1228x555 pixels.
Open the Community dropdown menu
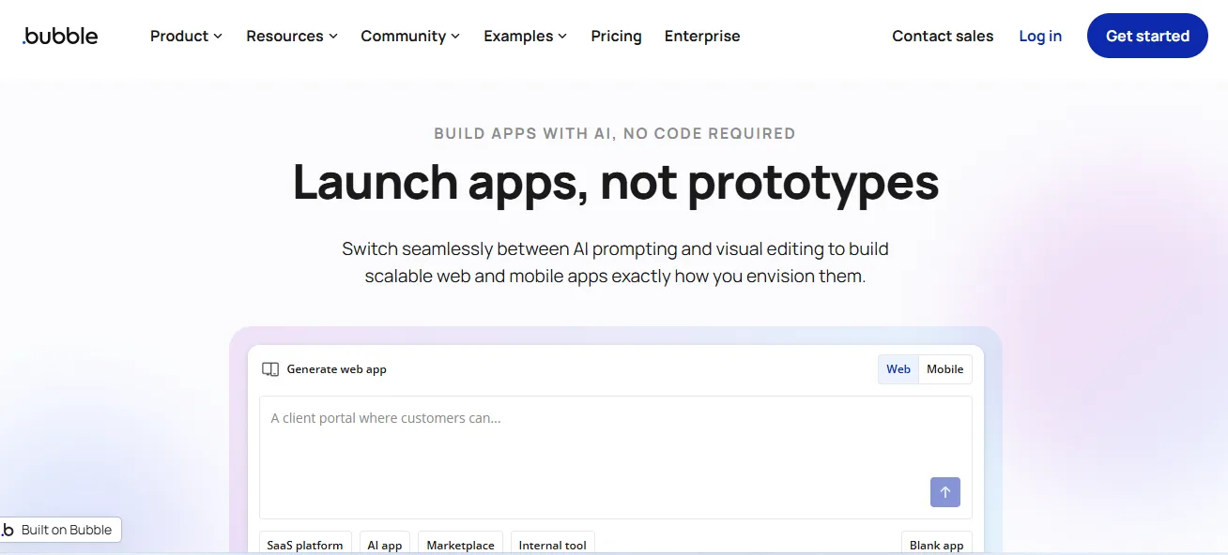[x=410, y=36]
